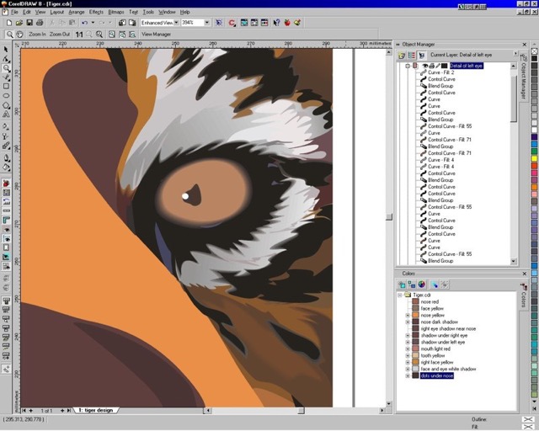This screenshot has width=539, height=431.
Task: Toggle pencil editable icon of Detail of left eye layer
Action: tap(438, 66)
